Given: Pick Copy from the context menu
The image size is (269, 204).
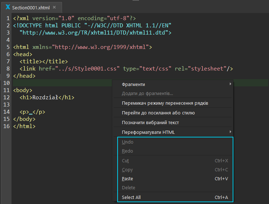Looking at the screenshot, I should pyautogui.click(x=128, y=170).
